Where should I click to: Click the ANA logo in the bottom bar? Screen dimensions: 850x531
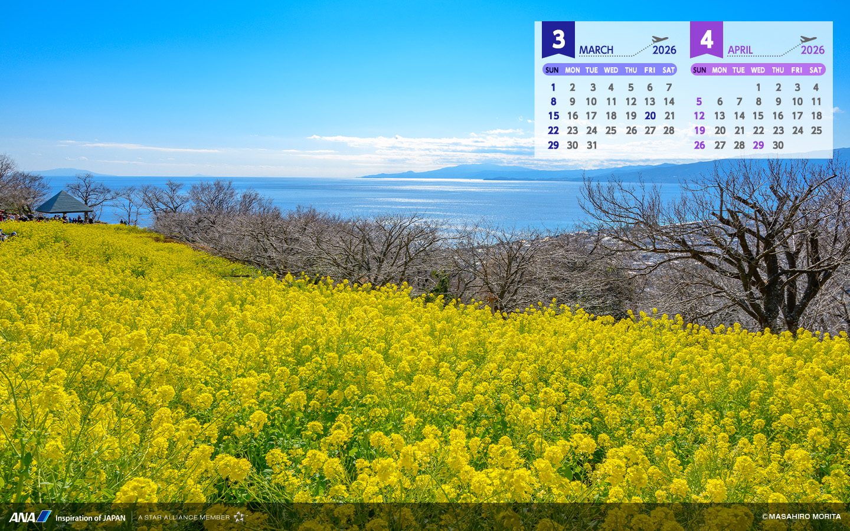tap(30, 517)
